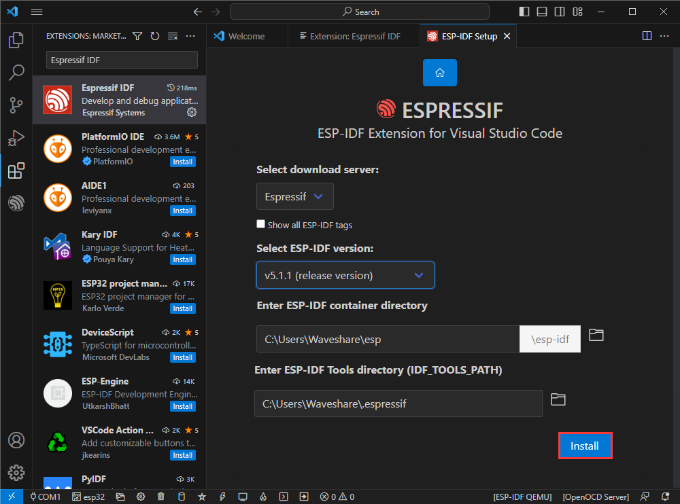This screenshot has height=504, width=680.
Task: Clear extensions search results
Action: (x=173, y=36)
